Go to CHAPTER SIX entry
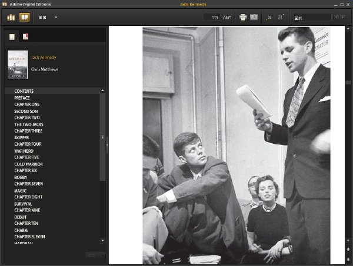The width and height of the screenshot is (353, 266). pos(25,170)
